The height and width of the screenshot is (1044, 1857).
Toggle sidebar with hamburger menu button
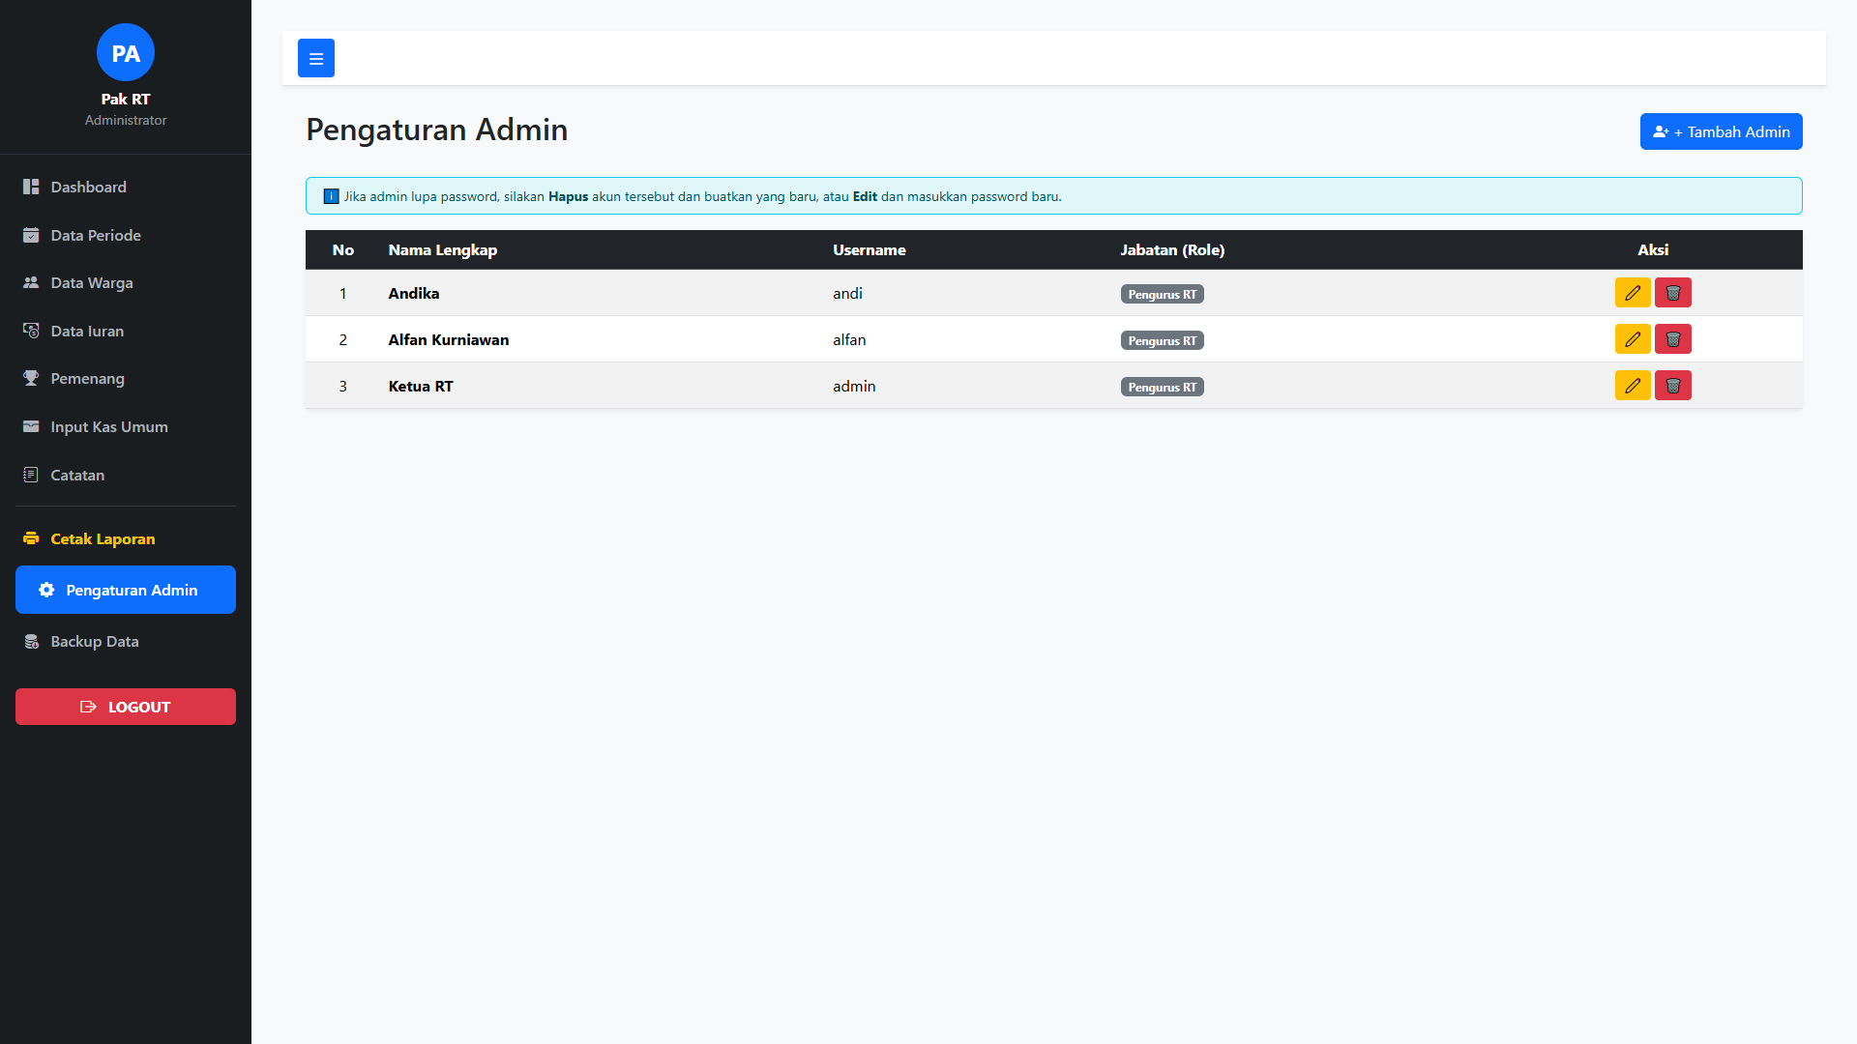pyautogui.click(x=315, y=58)
